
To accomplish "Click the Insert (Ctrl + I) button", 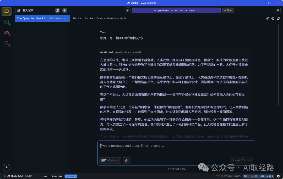I will 242,160.
